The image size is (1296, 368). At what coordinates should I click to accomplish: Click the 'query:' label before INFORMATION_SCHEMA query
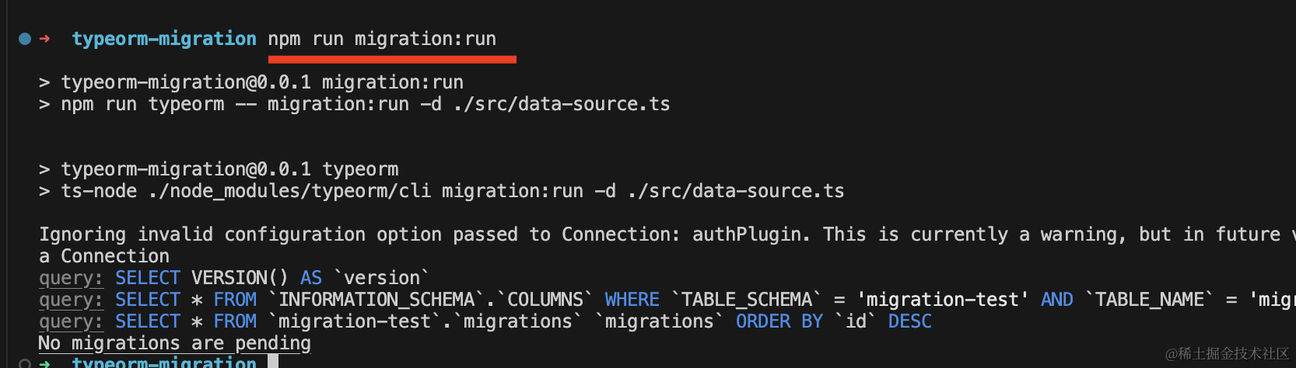coord(71,300)
